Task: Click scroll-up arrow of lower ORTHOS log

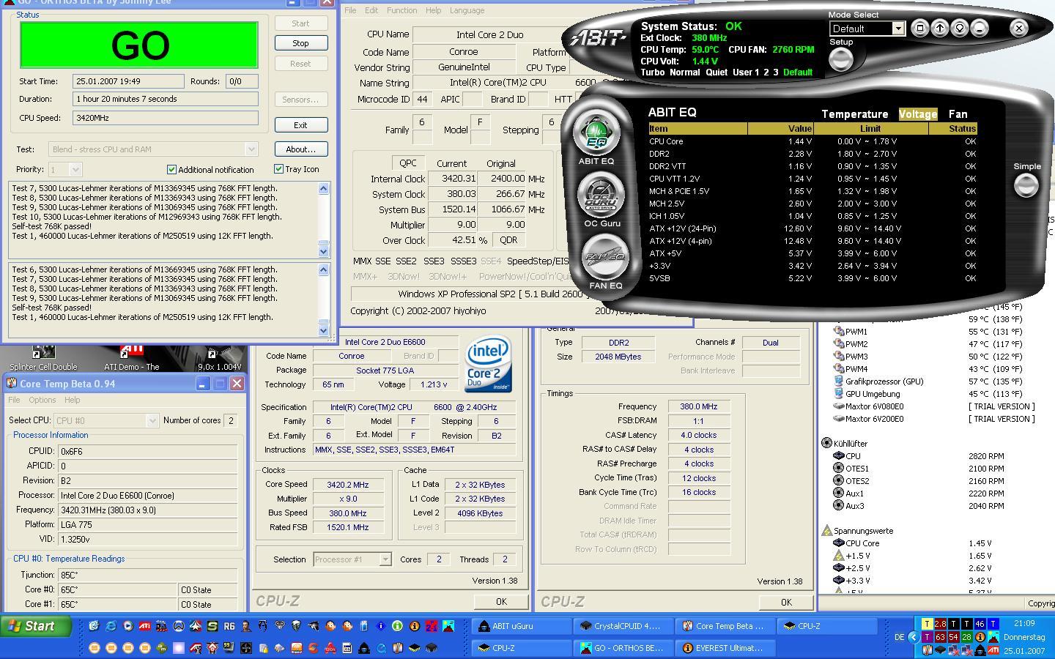Action: [x=324, y=270]
